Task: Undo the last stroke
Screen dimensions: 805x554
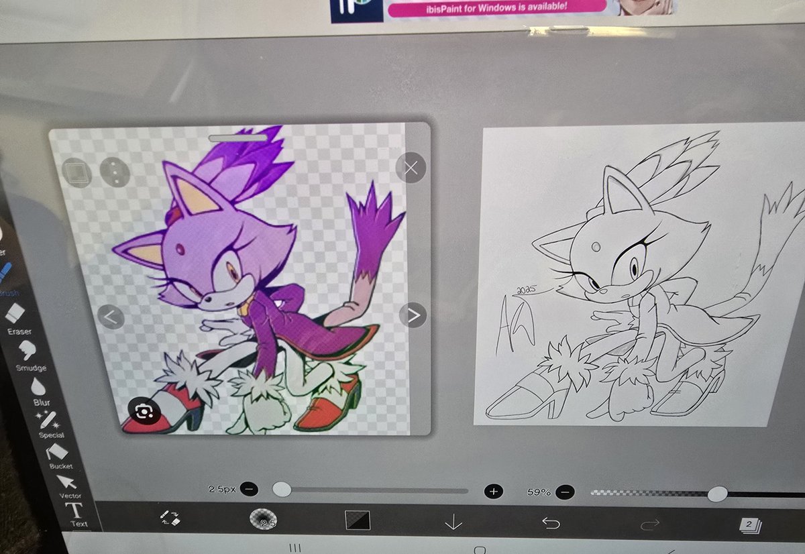Action: 550,522
